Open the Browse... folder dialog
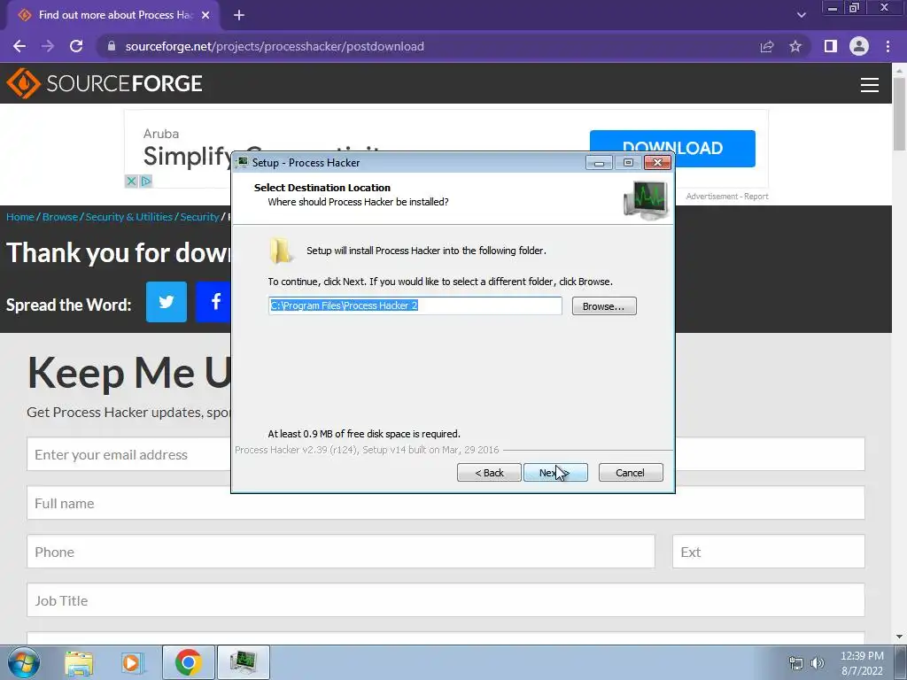 click(x=604, y=305)
